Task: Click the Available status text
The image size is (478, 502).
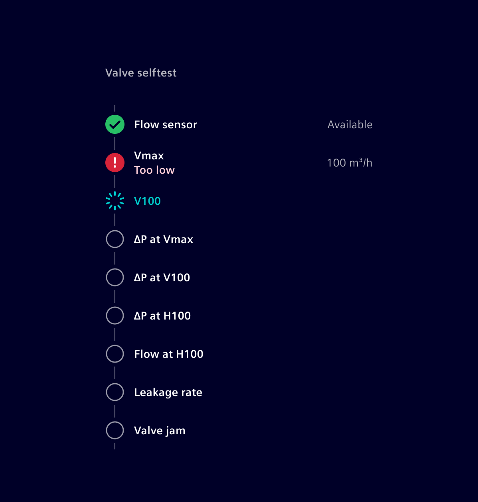Action: 350,124
